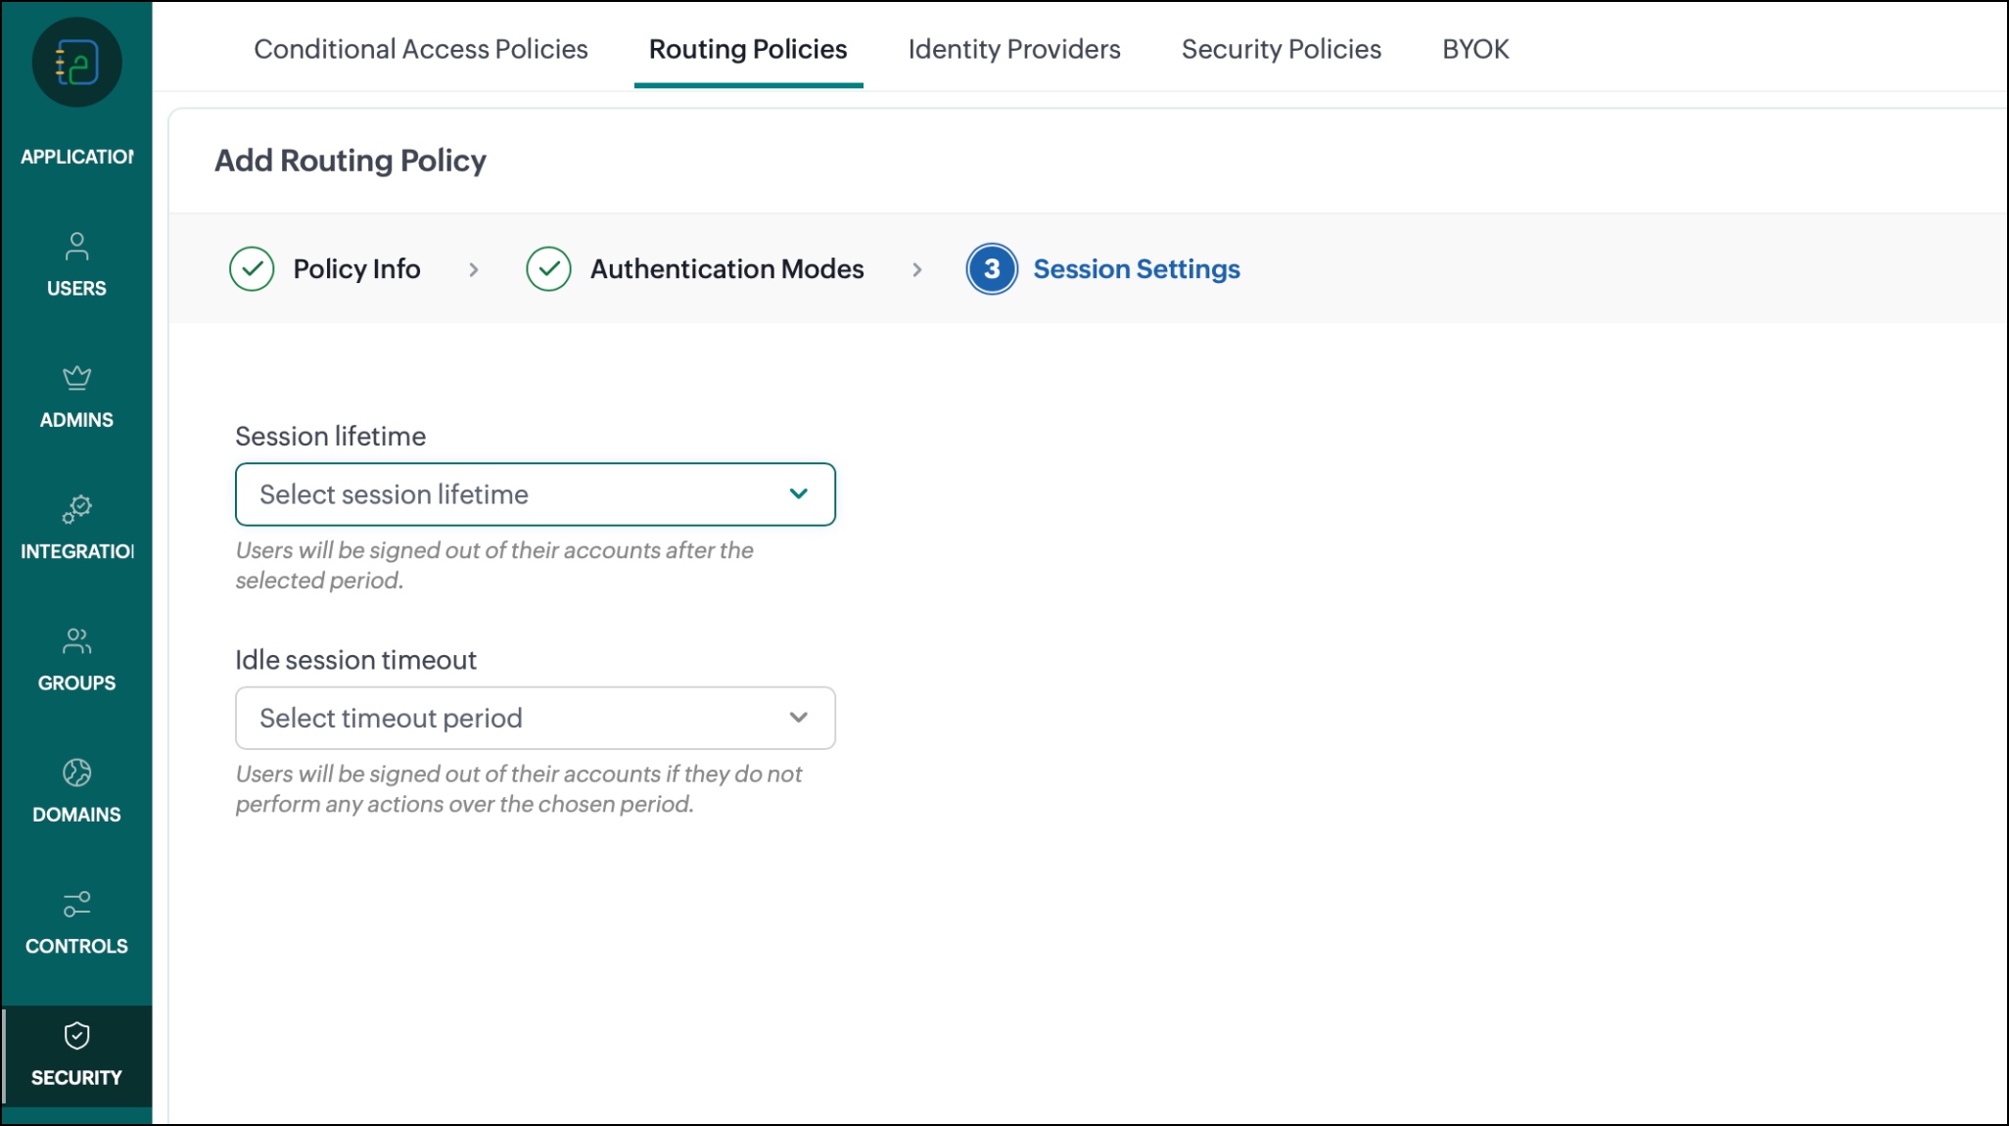Image resolution: width=2009 pixels, height=1126 pixels.
Task: Click the Session lifetime dropdown chevron
Action: (x=799, y=493)
